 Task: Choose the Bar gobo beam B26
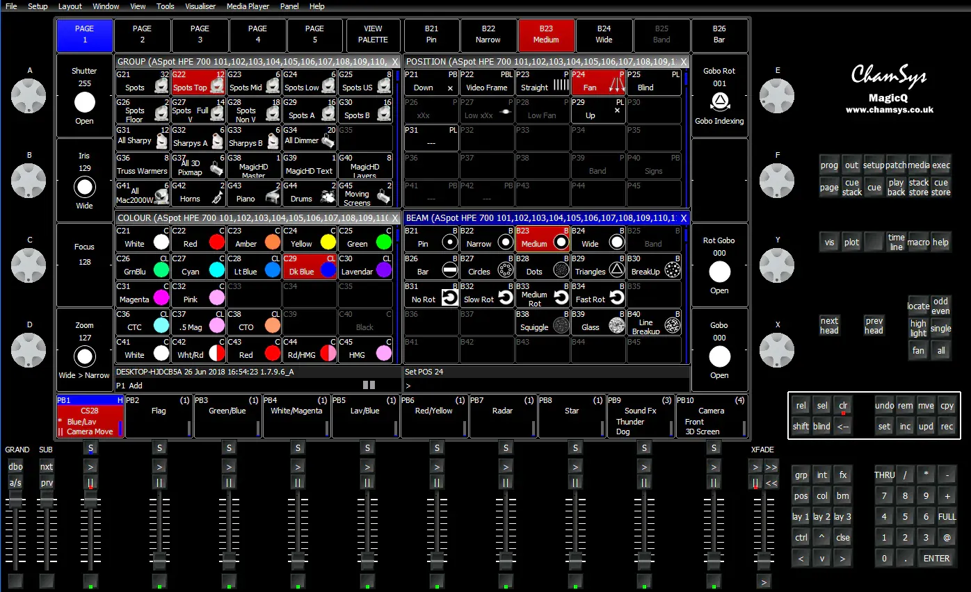pos(431,266)
